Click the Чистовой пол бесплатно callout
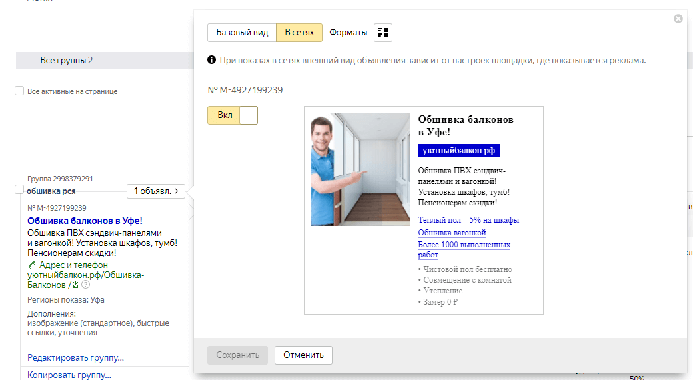Viewport: 693px width, 380px height. pos(465,269)
